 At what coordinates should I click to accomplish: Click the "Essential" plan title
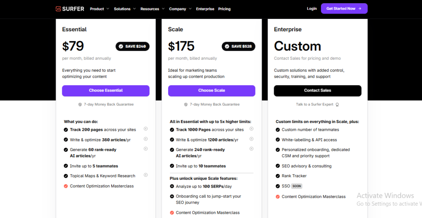click(74, 29)
